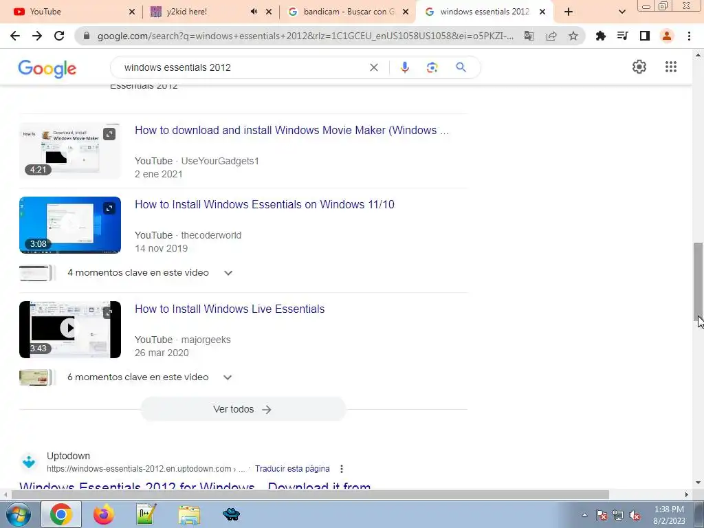The height and width of the screenshot is (528, 704).
Task: Open How to Install Windows Live Essentials link
Action: (230, 309)
